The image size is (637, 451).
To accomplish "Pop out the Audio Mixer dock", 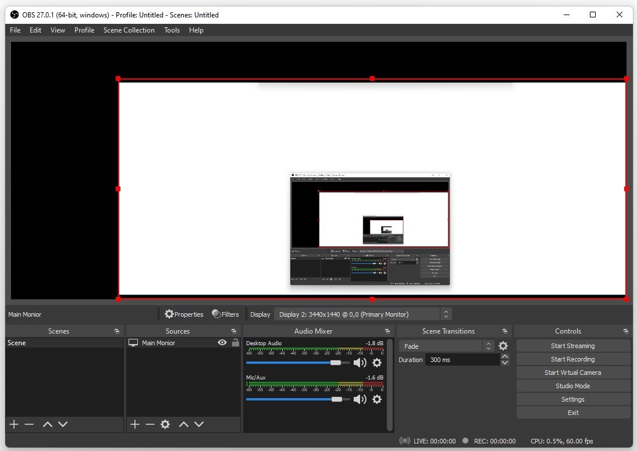I will point(387,331).
